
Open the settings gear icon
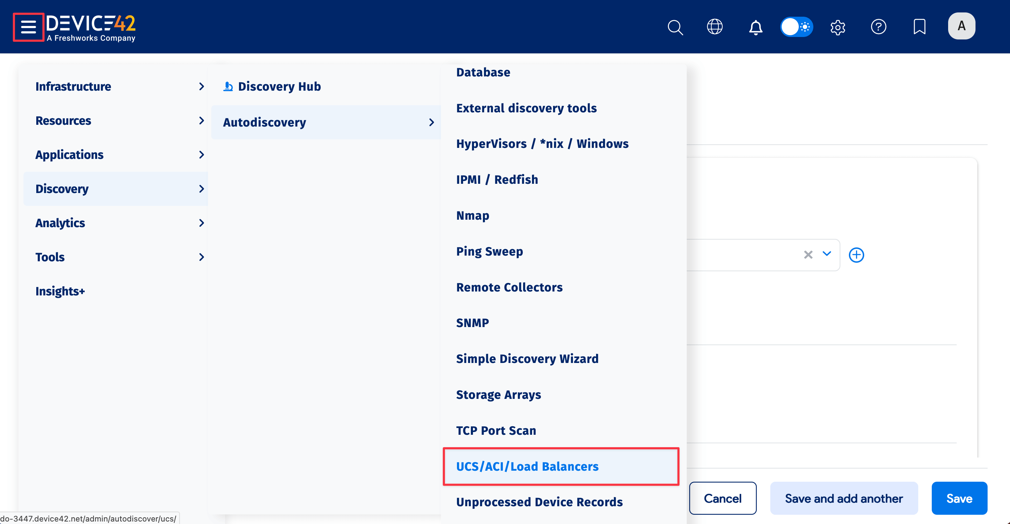[x=838, y=27]
